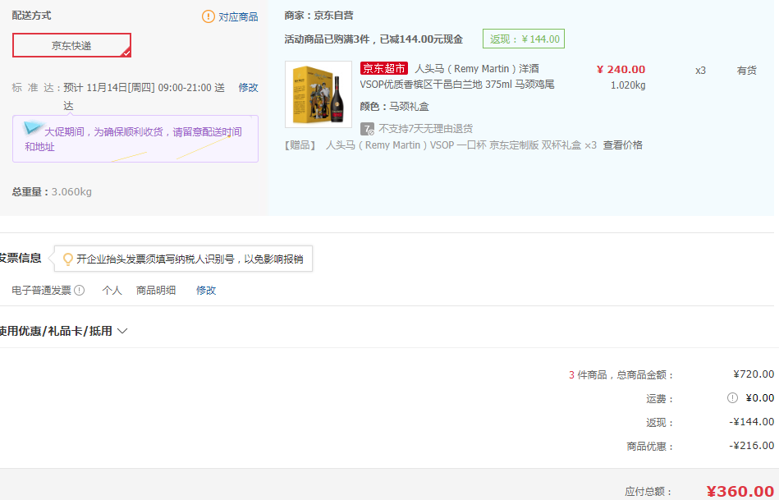The image size is (779, 500).
Task: Click the 活动商品已购满3件 promotion text
Action: tap(373, 39)
